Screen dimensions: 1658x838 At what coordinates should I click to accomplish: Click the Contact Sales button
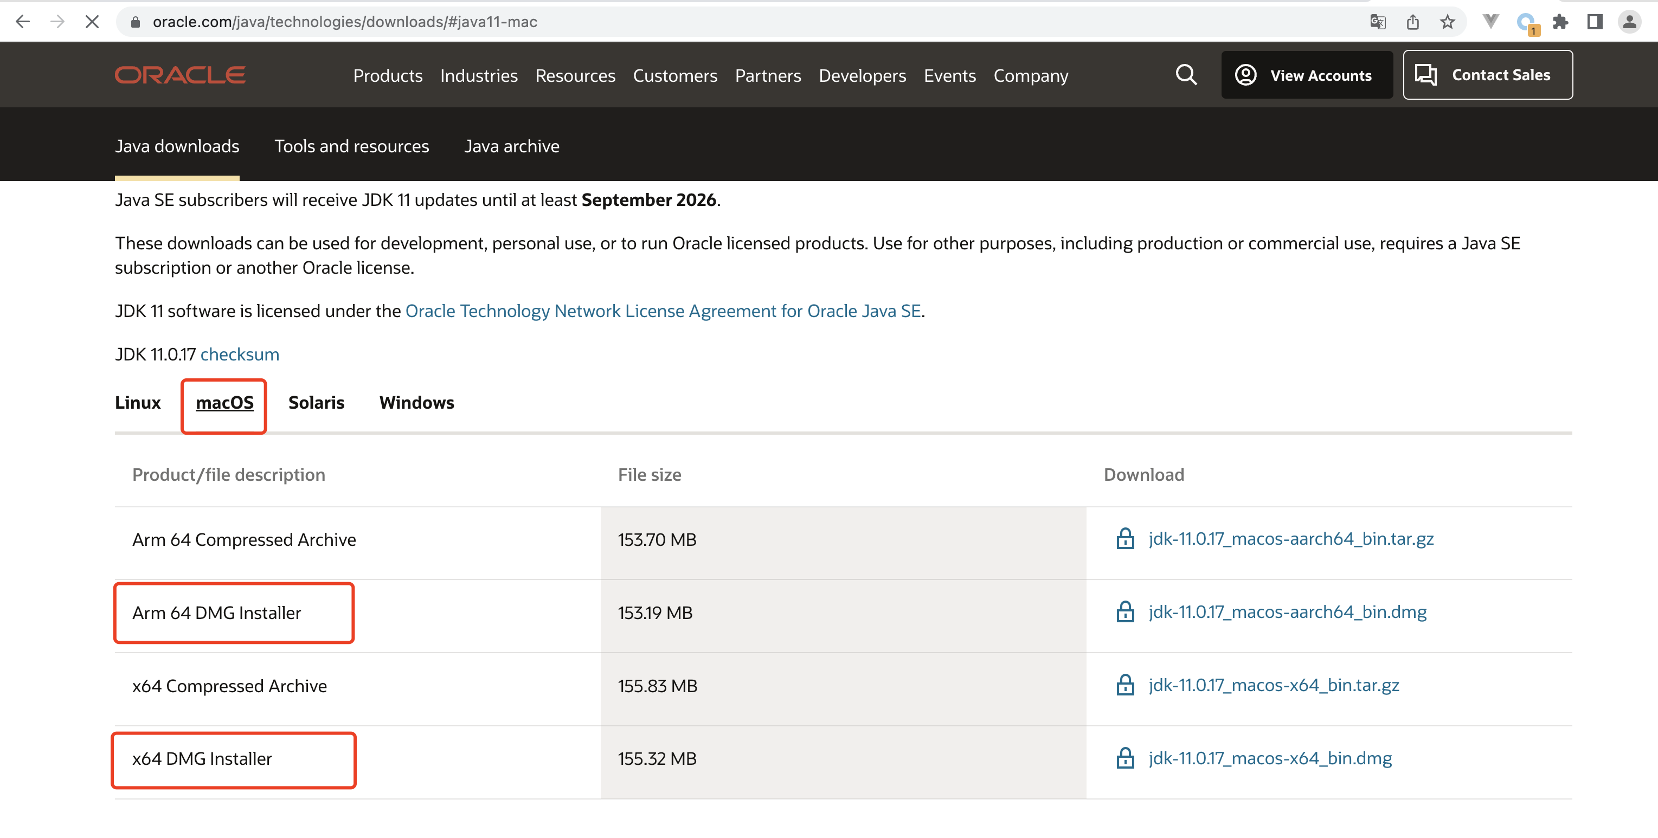coord(1487,75)
